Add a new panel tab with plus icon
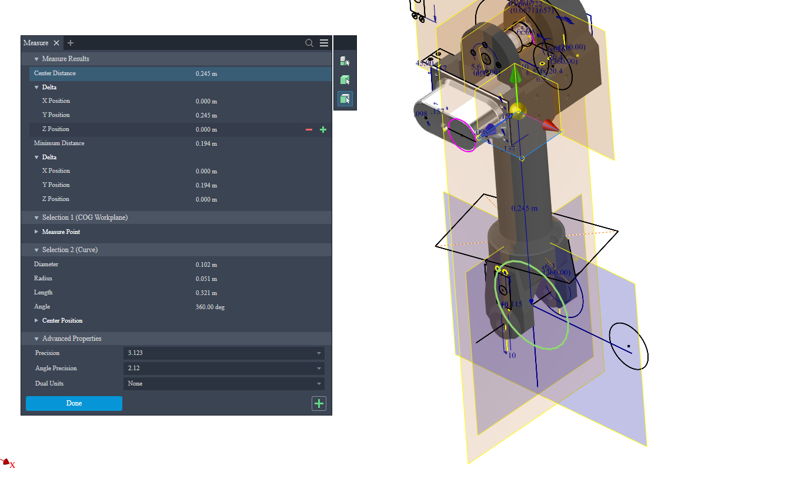The image size is (805, 479). click(x=71, y=43)
